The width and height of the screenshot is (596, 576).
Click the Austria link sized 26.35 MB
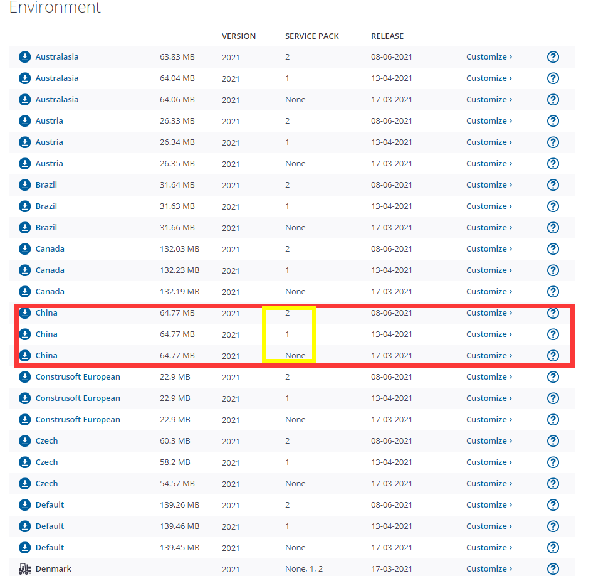(x=49, y=164)
